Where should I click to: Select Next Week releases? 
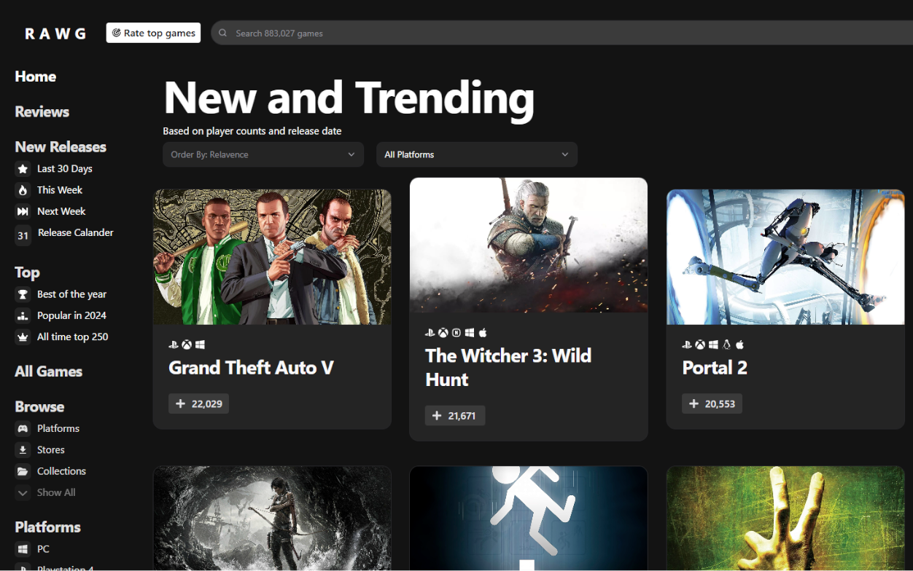point(61,211)
